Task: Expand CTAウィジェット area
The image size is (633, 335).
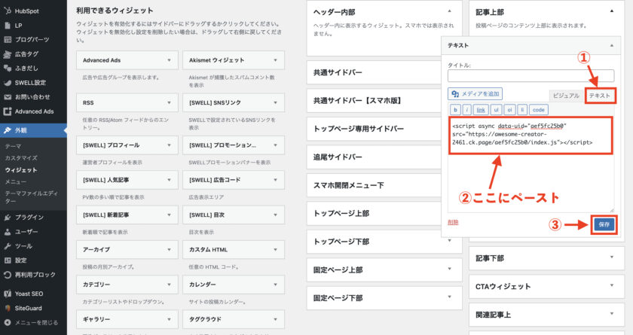Action: click(x=612, y=285)
